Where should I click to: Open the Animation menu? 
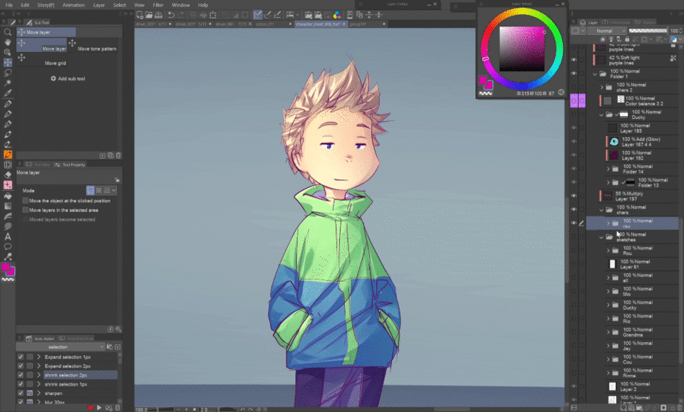click(x=73, y=5)
